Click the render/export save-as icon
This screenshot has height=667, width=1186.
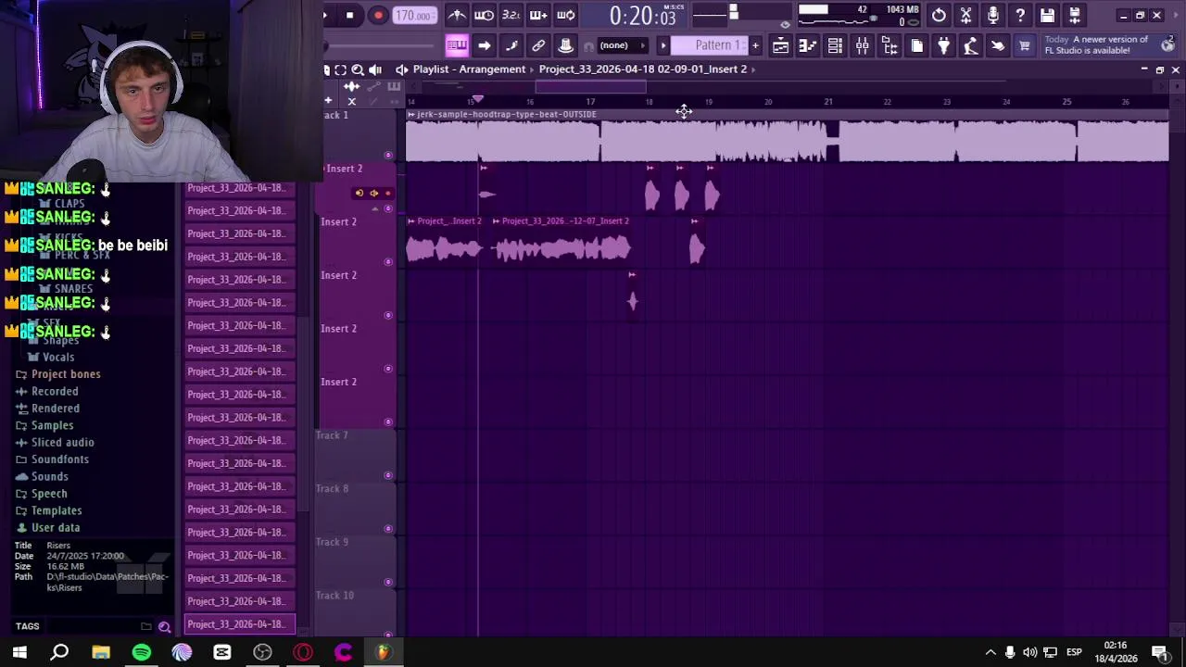(x=1075, y=15)
